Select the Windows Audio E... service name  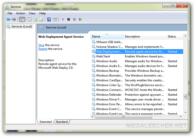click(x=109, y=66)
